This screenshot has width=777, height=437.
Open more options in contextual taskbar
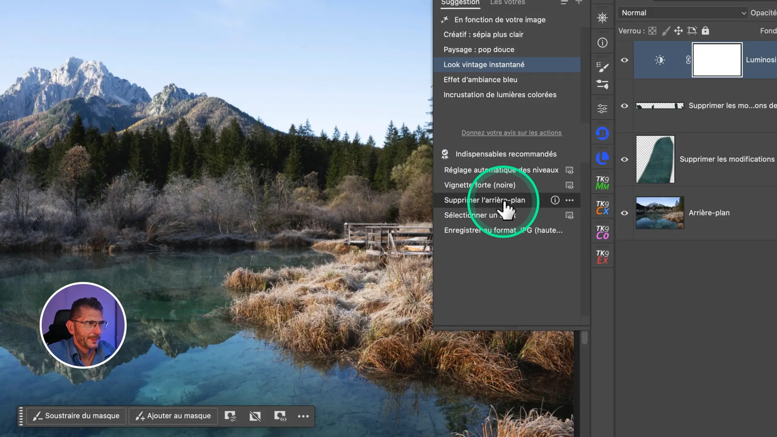click(303, 416)
